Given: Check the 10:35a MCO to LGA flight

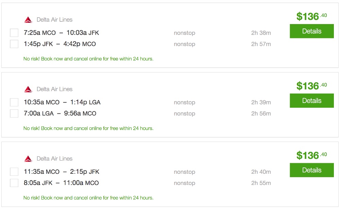Looking at the screenshot, I should pos(14,102).
